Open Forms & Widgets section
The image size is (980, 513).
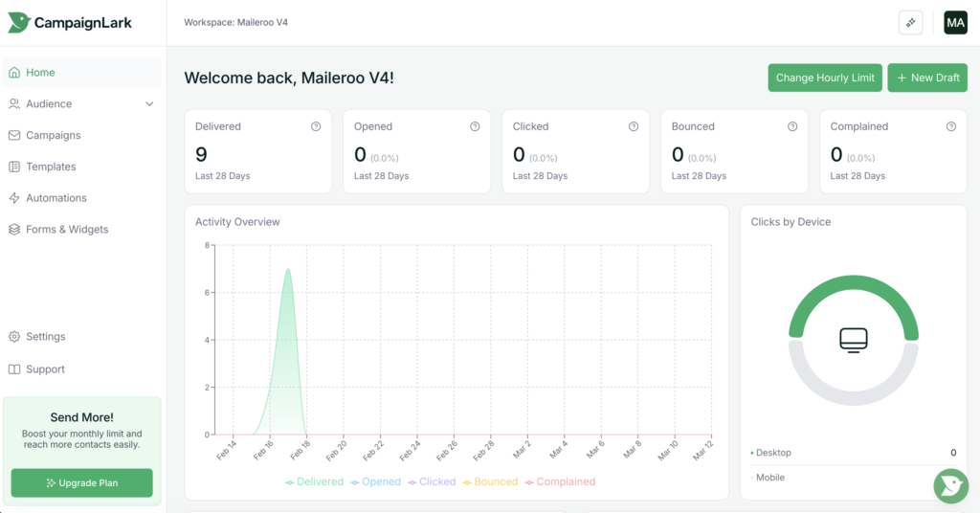(67, 230)
